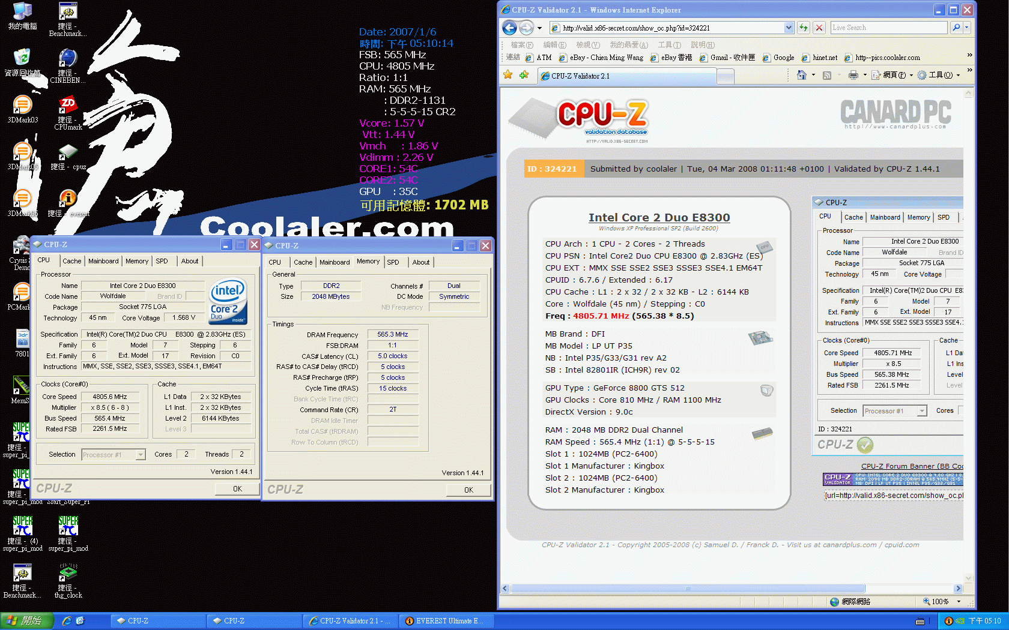
Task: Open About tab in left CPU-Z window
Action: (190, 261)
